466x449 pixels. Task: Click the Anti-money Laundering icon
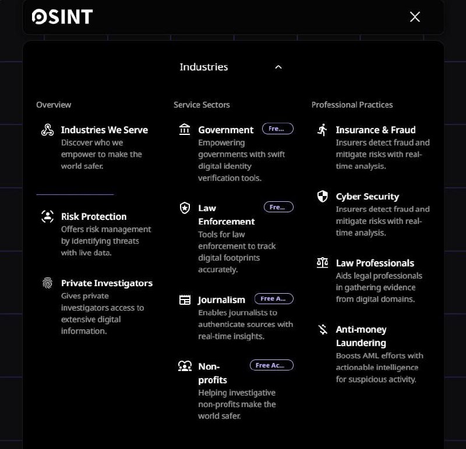click(322, 330)
